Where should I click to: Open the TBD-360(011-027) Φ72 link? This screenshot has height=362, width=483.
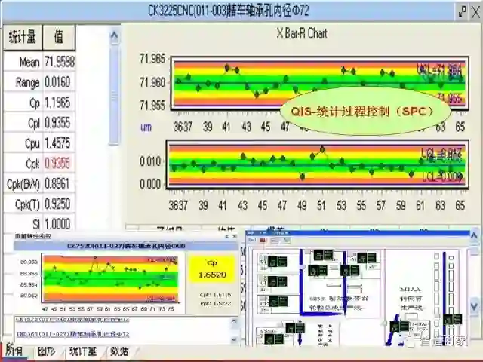pyautogui.click(x=72, y=334)
